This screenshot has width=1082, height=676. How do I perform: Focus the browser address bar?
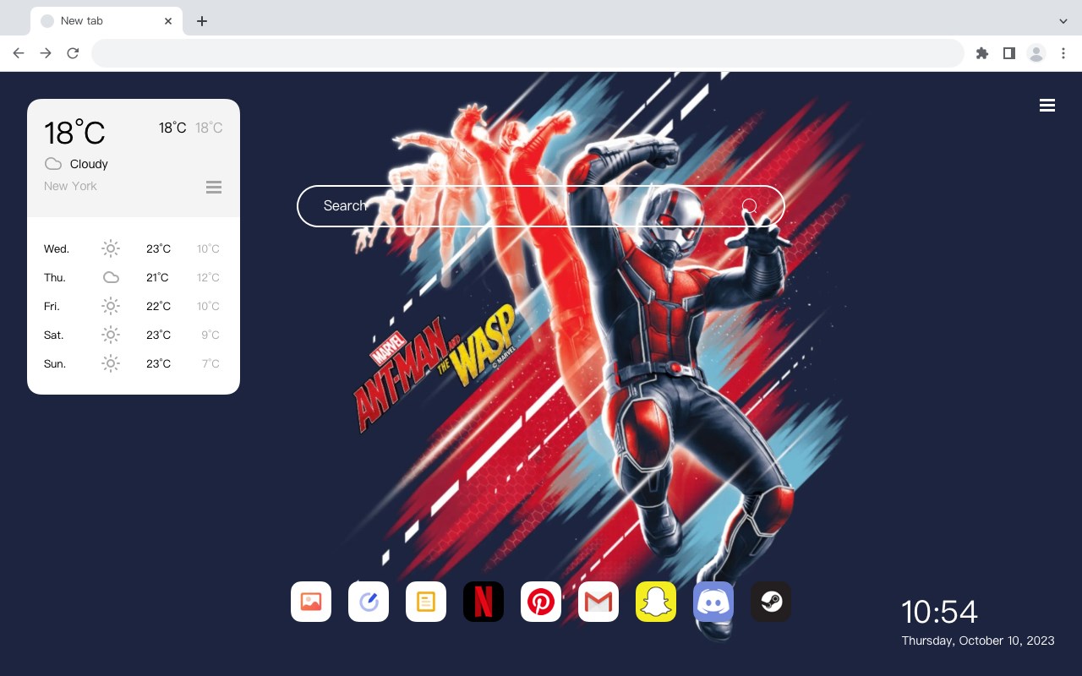pyautogui.click(x=527, y=53)
